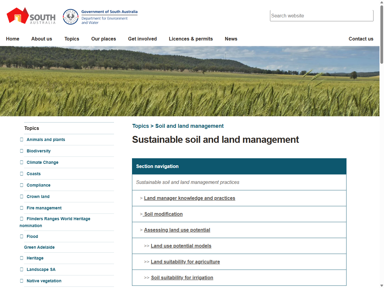Open the Coasts topic
Screen dimensions: 384x288
point(34,174)
